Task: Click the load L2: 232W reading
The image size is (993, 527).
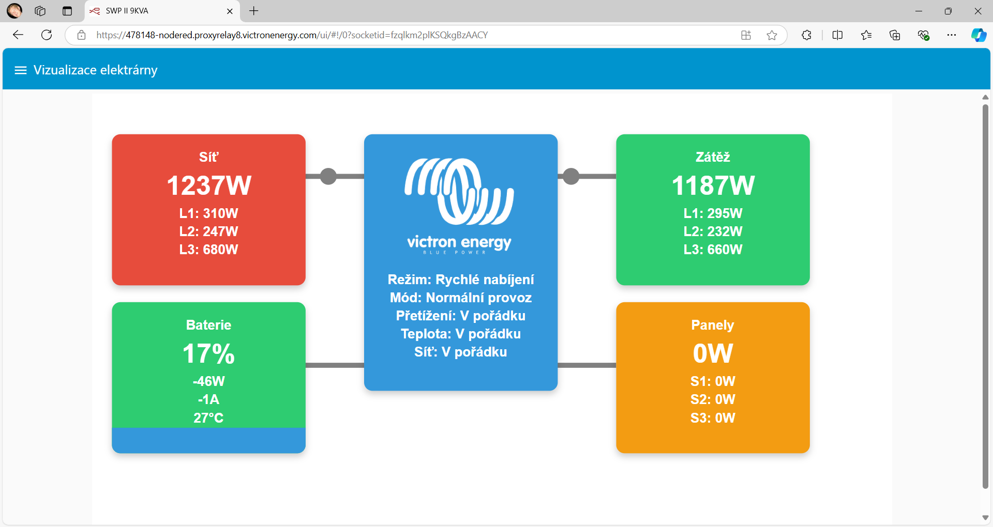Action: click(713, 231)
